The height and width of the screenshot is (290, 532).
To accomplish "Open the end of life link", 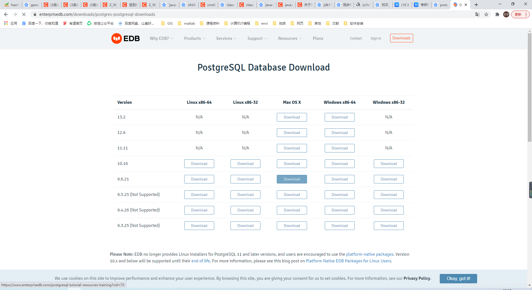I will pos(201,261).
